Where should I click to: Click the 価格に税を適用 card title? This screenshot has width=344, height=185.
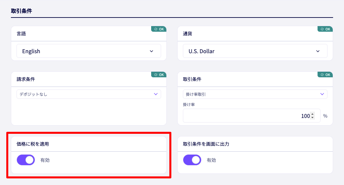click(33, 144)
